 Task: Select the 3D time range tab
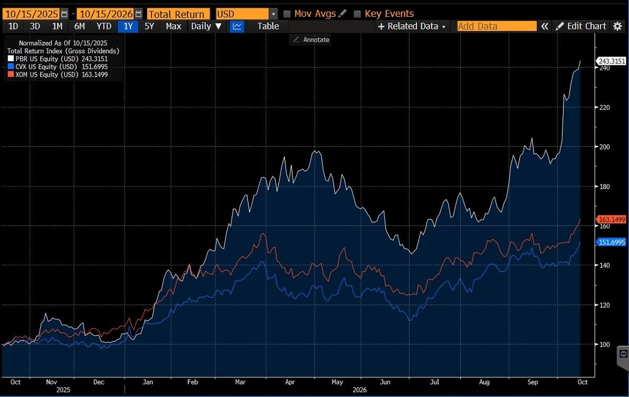(35, 26)
